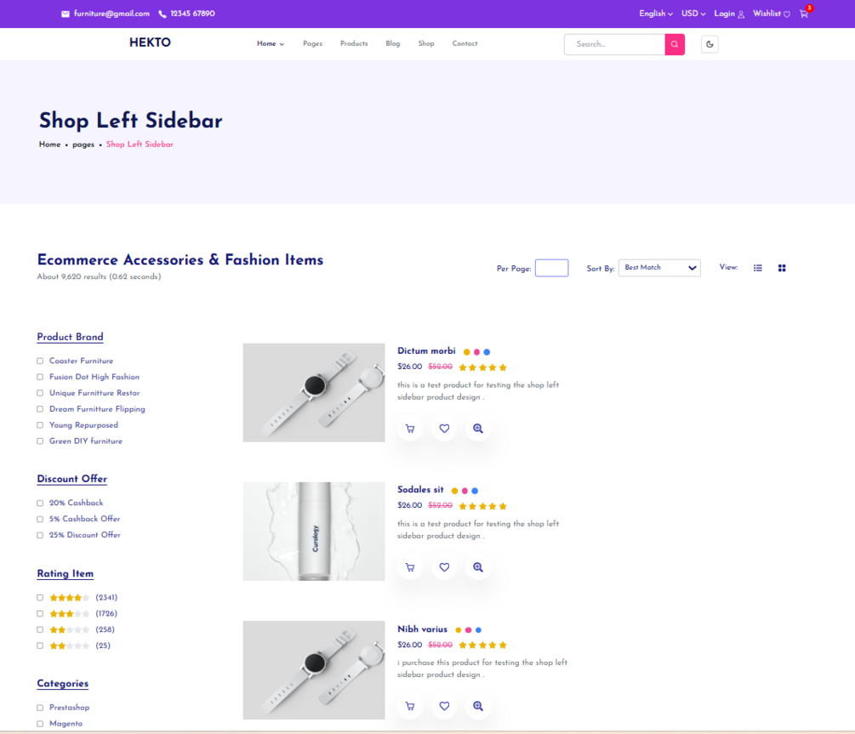Check the Coaster Furniture brand filter

click(x=40, y=361)
